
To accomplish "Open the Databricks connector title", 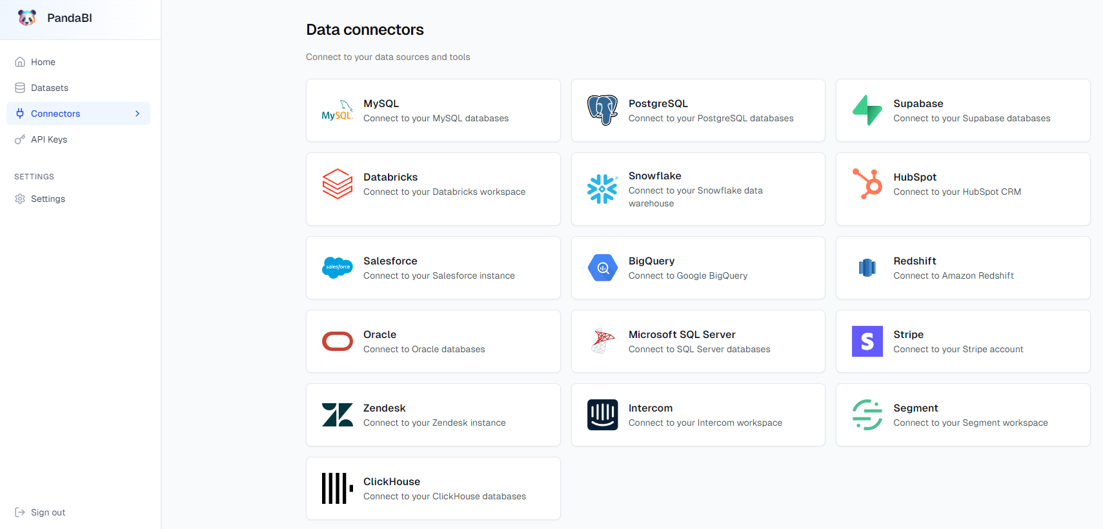I will (390, 177).
